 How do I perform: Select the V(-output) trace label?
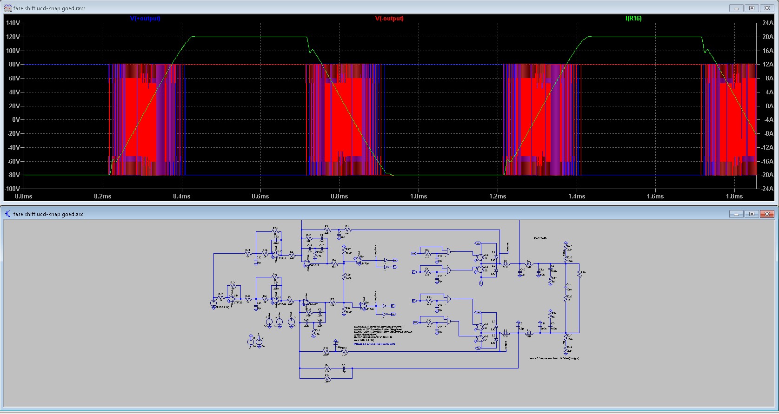389,19
